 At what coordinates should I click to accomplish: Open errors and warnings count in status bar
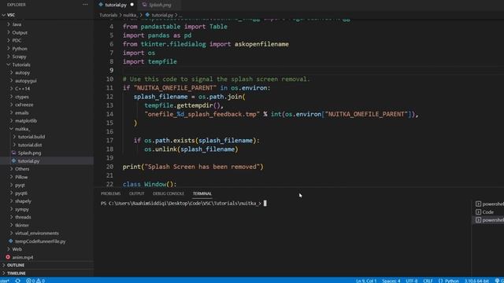(35, 281)
